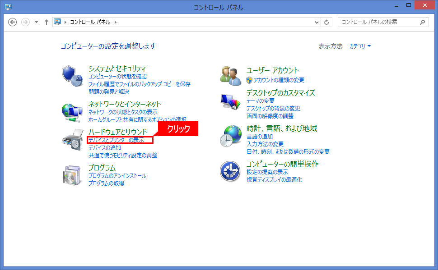Viewport: 438px width, 270px height.
Task: Open the Network and Internet globe icon
Action: 72,112
